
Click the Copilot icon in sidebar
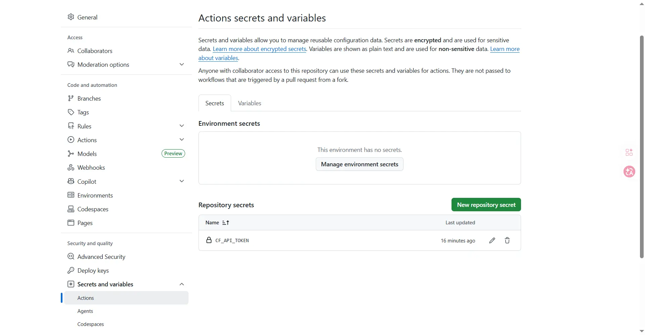point(71,181)
